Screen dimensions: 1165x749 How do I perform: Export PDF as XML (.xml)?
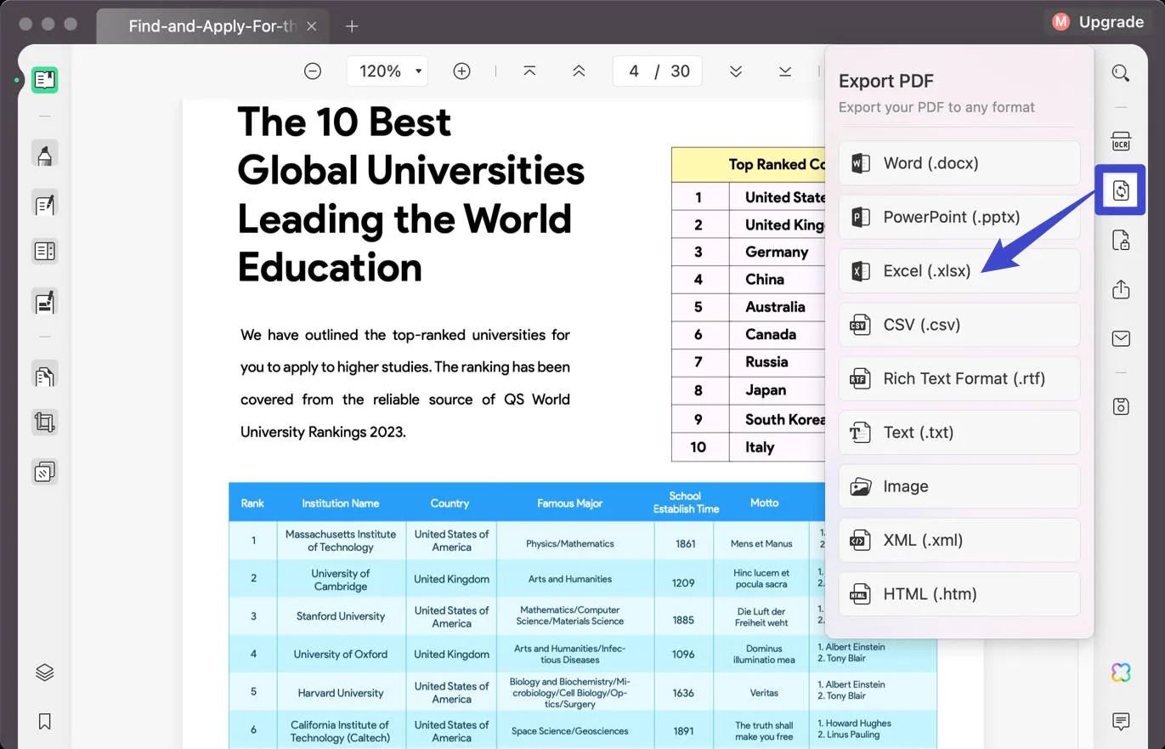coord(959,540)
